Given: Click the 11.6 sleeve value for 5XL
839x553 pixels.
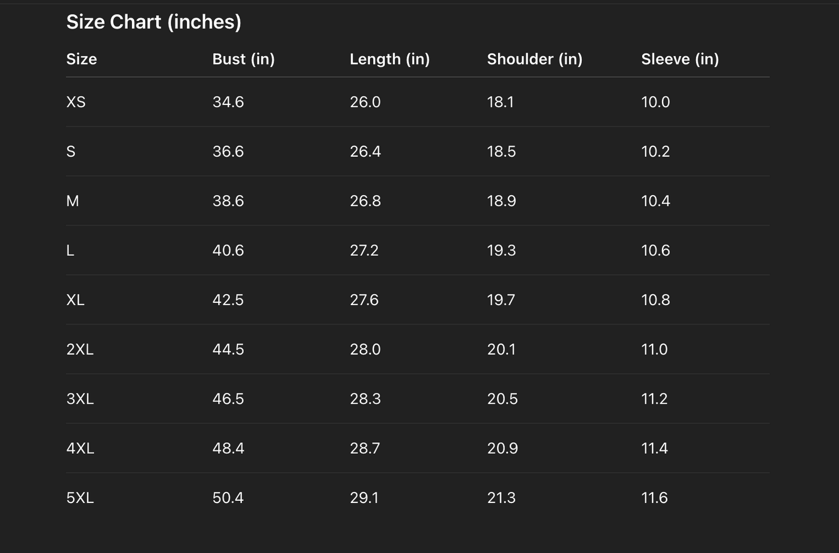Looking at the screenshot, I should coord(654,498).
